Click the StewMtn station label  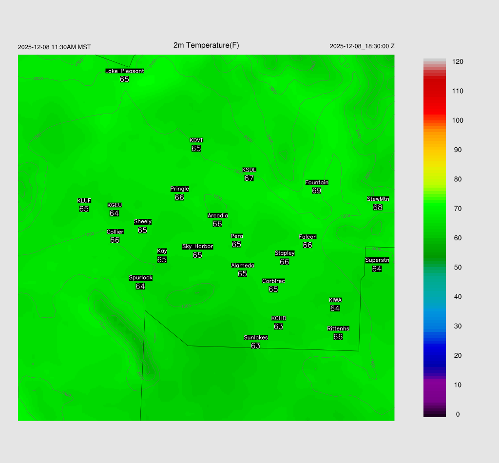378,199
